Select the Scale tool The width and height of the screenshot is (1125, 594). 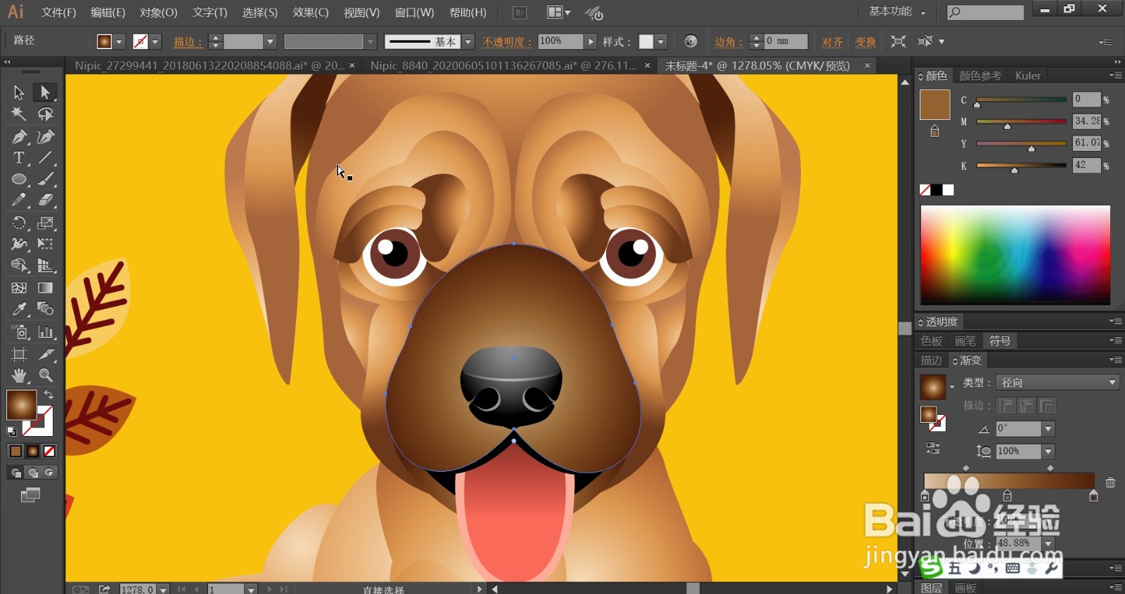[45, 223]
